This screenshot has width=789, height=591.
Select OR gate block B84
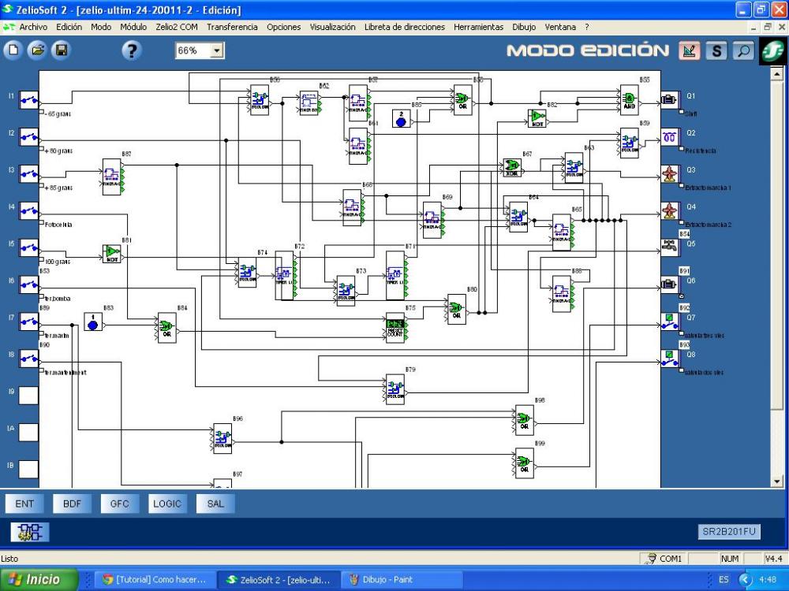[x=167, y=328]
